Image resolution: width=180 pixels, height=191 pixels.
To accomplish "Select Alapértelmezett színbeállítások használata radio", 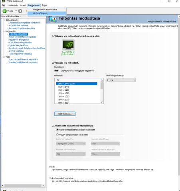I will [57, 130].
